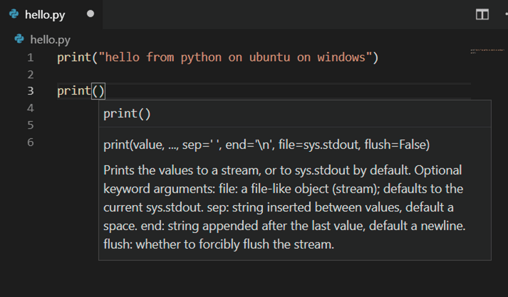
Task: Click the empty line 2 in editor
Action: point(178,75)
